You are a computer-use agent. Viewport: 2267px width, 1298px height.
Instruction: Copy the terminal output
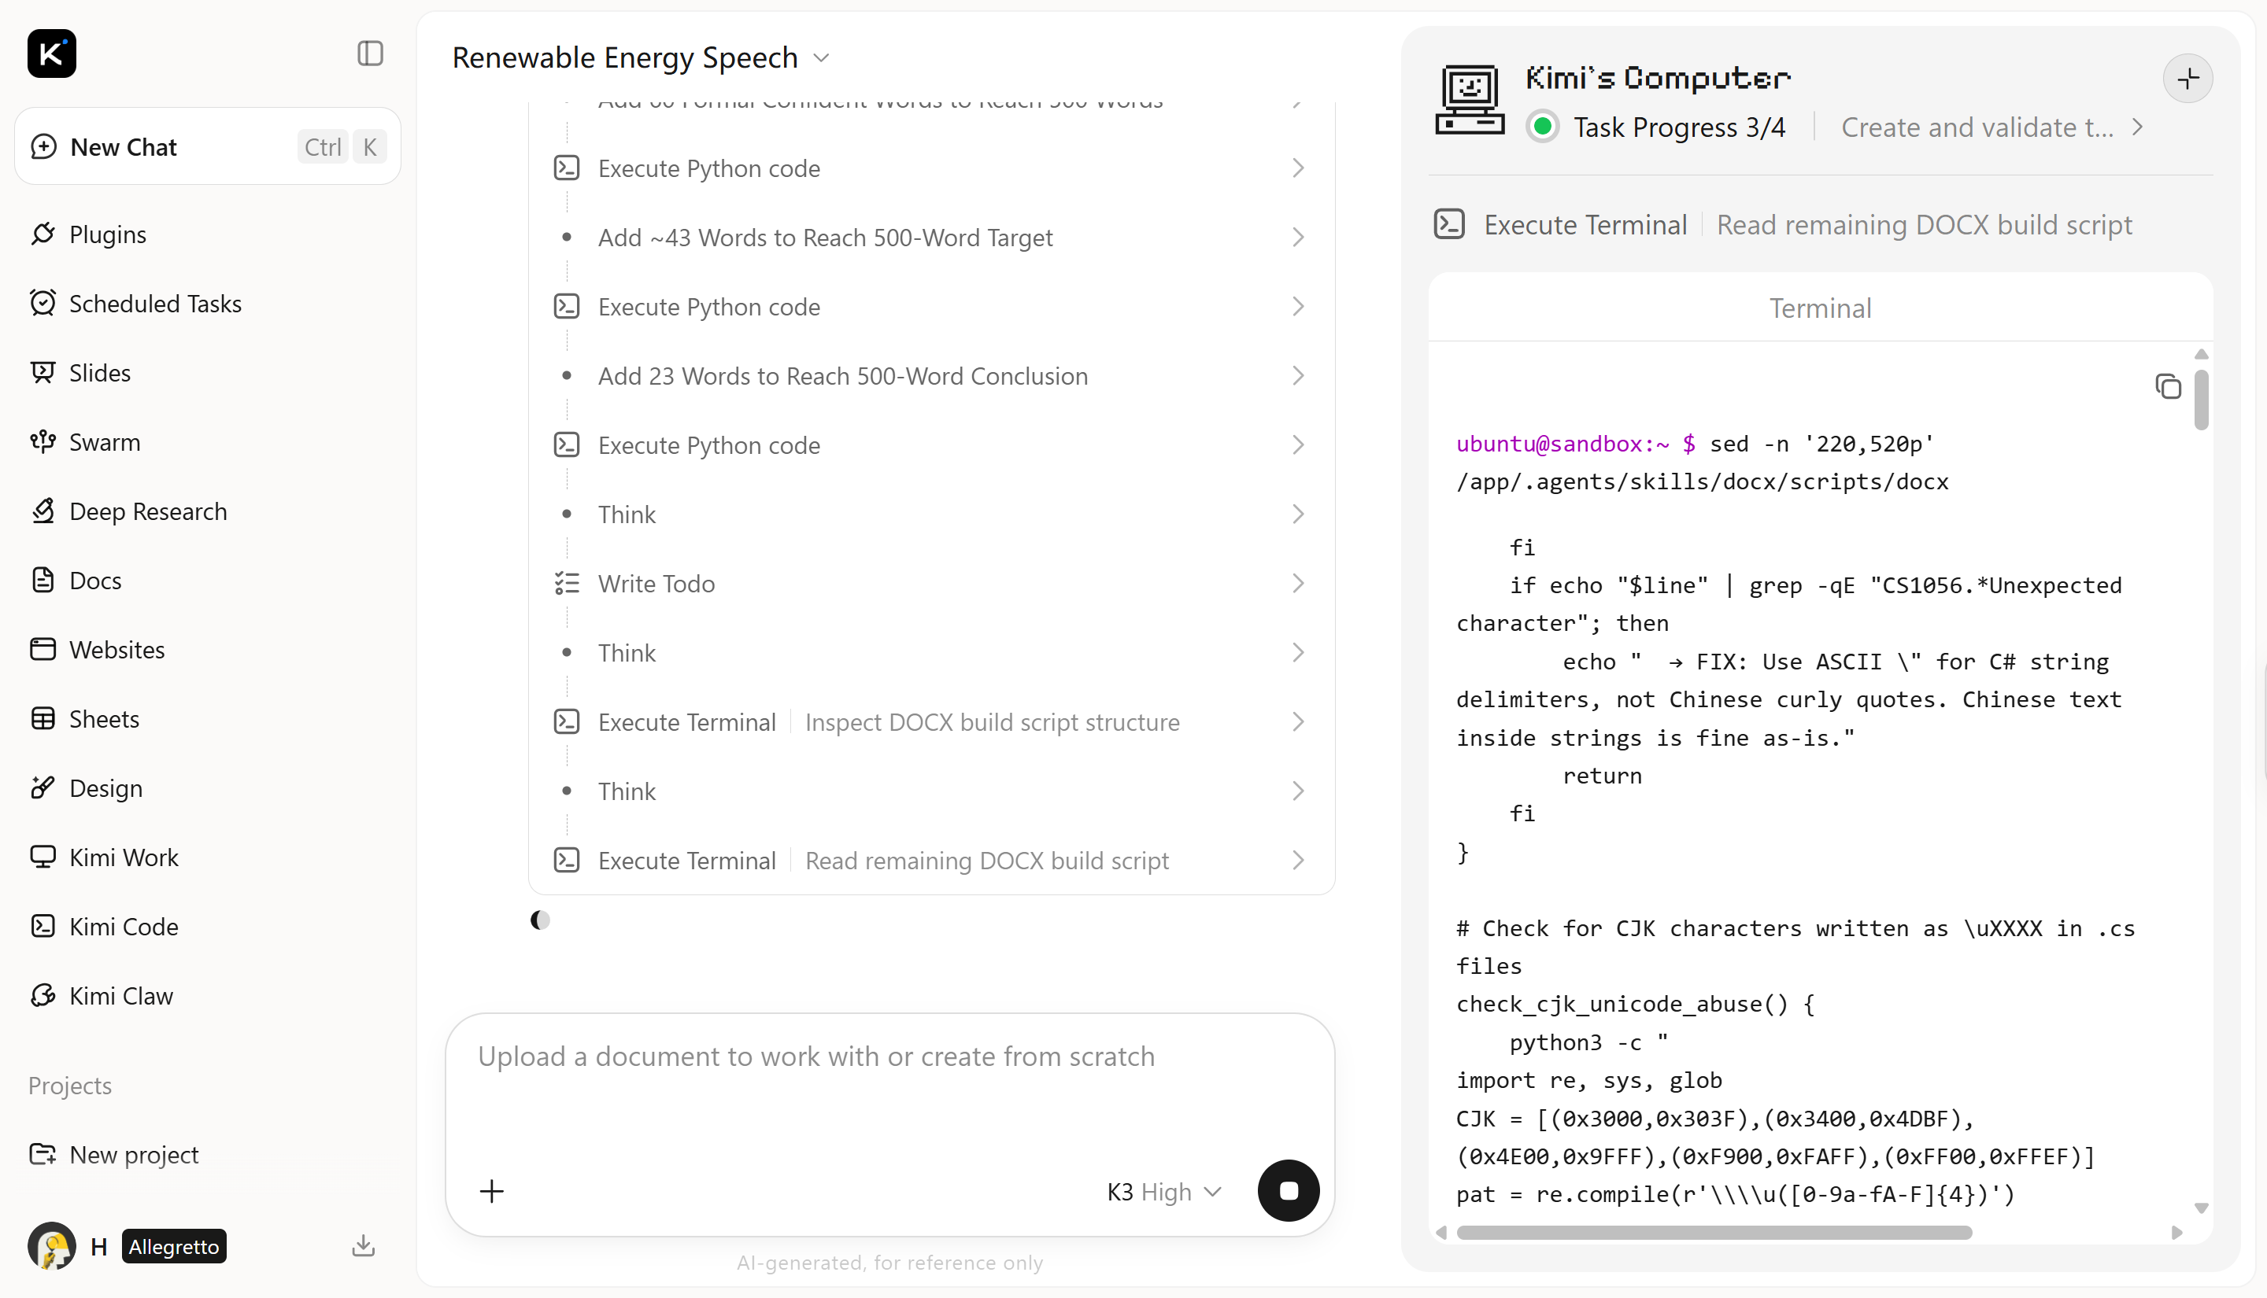pyautogui.click(x=2168, y=387)
